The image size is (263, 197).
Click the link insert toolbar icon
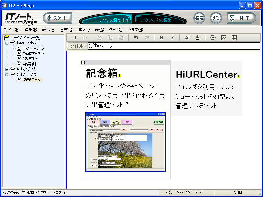point(224,38)
